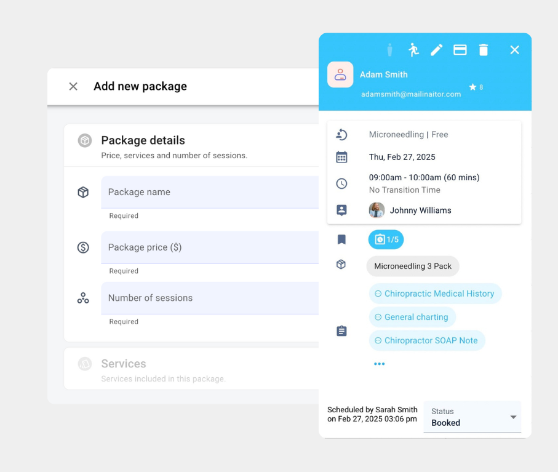
Task: Click the 1/5 package session badge
Action: (x=386, y=239)
